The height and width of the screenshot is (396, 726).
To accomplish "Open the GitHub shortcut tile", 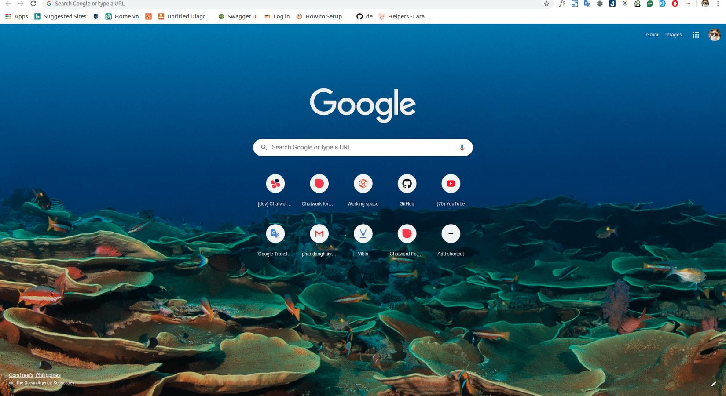I will 407,190.
